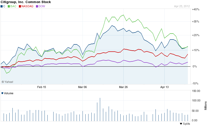The image size is (207, 126).
Task: Click the © Yahoo! watermark
Action: coord(7,82)
